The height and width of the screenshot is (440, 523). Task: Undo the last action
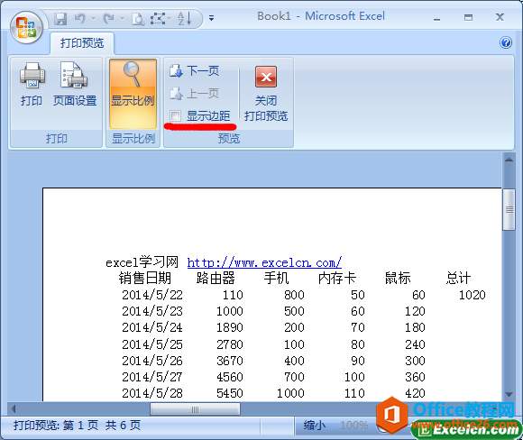(80, 19)
